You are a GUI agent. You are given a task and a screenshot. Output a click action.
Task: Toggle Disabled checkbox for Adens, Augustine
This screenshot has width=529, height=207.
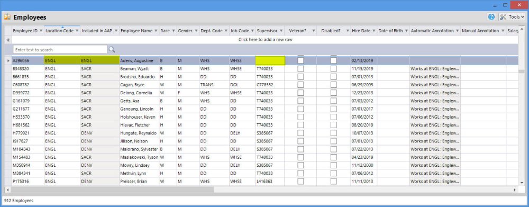pyautogui.click(x=334, y=60)
